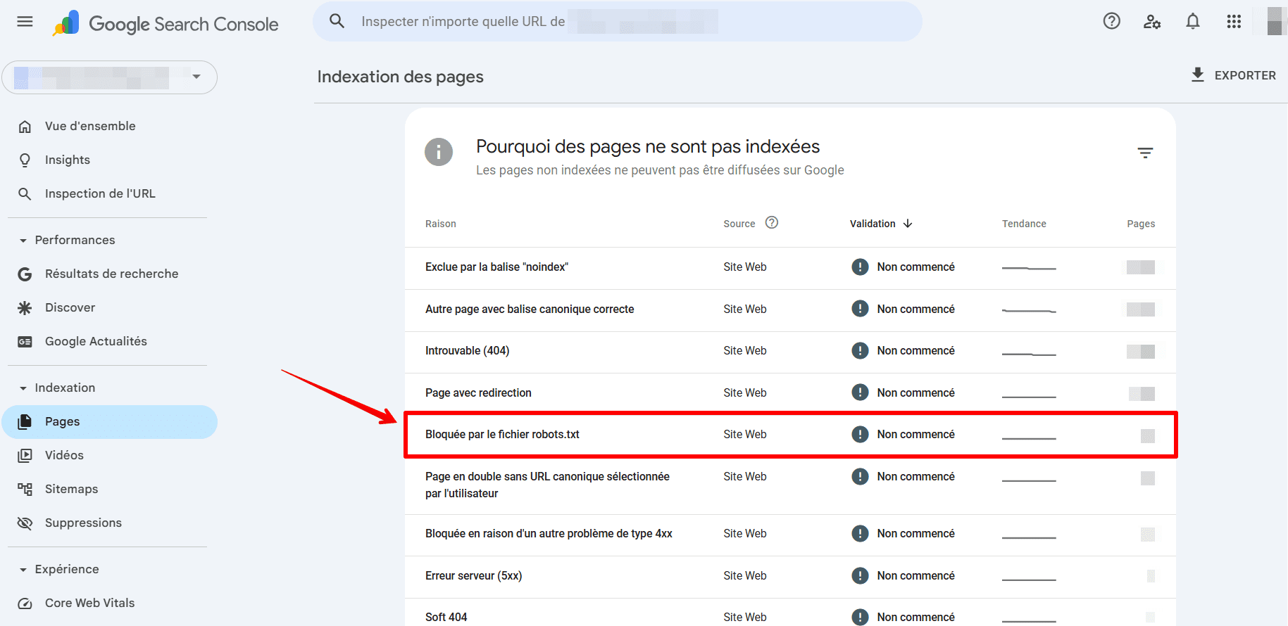Image resolution: width=1288 pixels, height=626 pixels.
Task: Click the Raison column header
Action: click(x=440, y=224)
